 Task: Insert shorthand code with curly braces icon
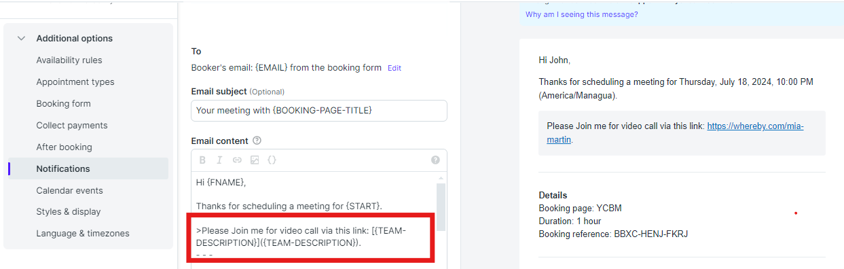(x=272, y=160)
